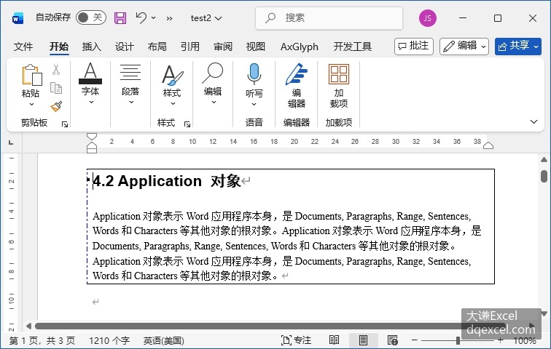The height and width of the screenshot is (349, 551).
Task: Open the 字体 font group
Action: click(90, 84)
